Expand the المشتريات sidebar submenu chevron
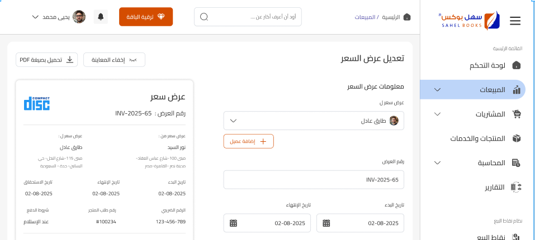The width and height of the screenshot is (535, 240). (437, 114)
